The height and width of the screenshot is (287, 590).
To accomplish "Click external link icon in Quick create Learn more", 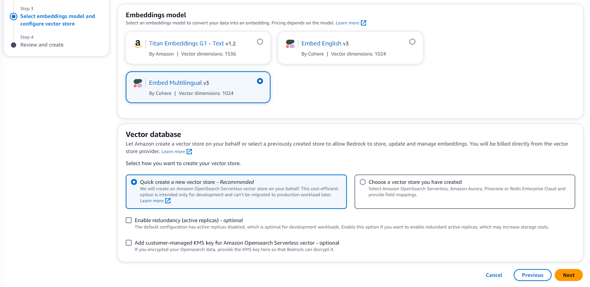I will pos(168,201).
